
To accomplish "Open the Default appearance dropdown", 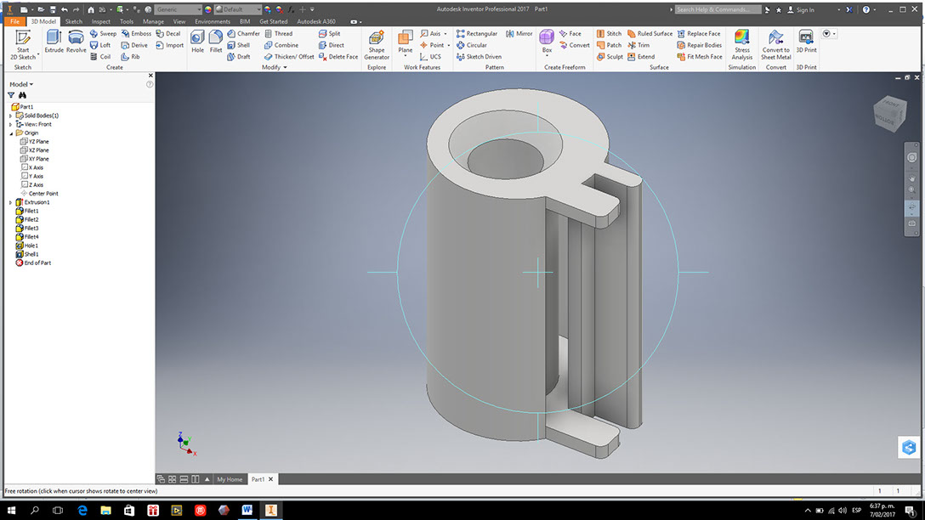I will pyautogui.click(x=239, y=9).
